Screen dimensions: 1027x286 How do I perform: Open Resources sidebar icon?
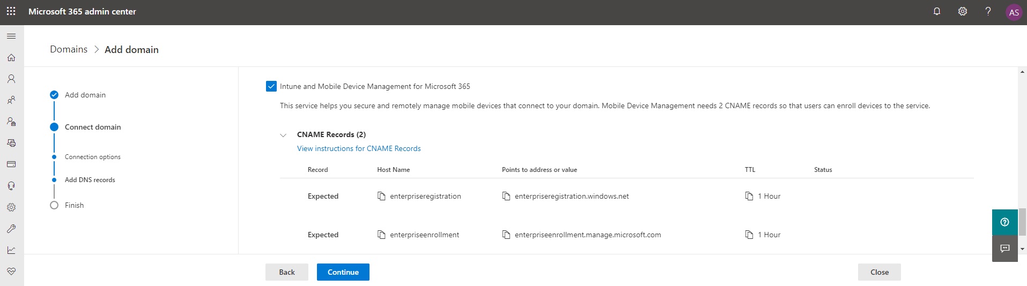[11, 143]
